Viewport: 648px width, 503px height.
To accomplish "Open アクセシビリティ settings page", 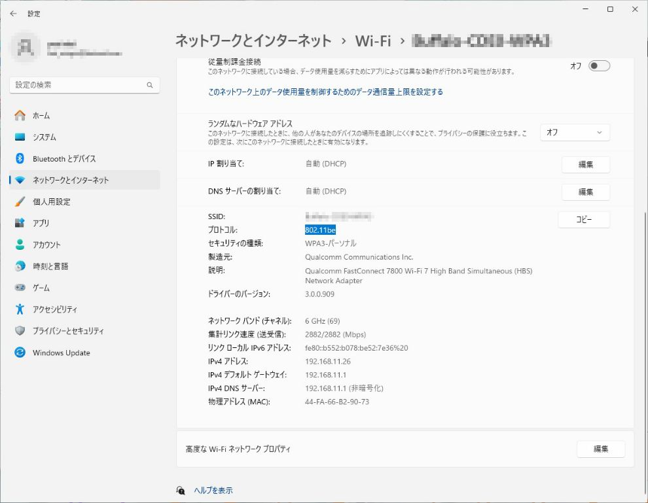I will [x=55, y=309].
